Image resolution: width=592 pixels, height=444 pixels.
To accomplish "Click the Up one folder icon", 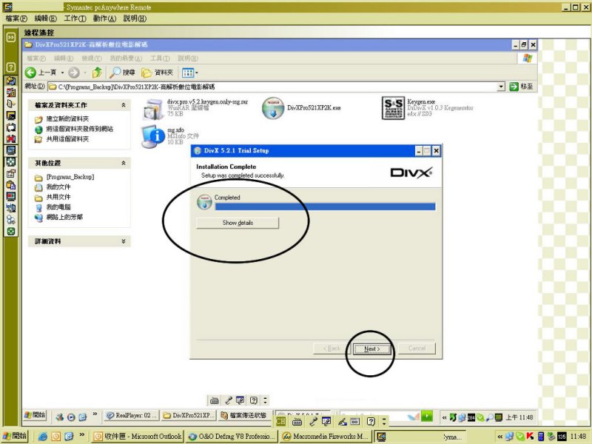I will click(97, 73).
